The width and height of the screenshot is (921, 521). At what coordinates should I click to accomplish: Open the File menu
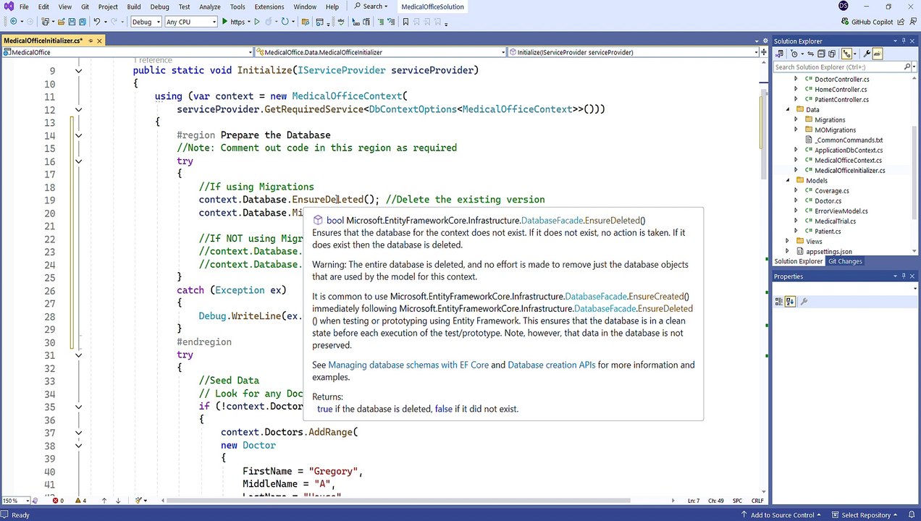point(24,7)
